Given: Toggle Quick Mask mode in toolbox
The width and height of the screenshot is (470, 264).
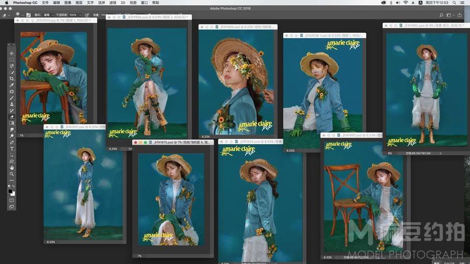Looking at the screenshot, I should click(x=11, y=200).
